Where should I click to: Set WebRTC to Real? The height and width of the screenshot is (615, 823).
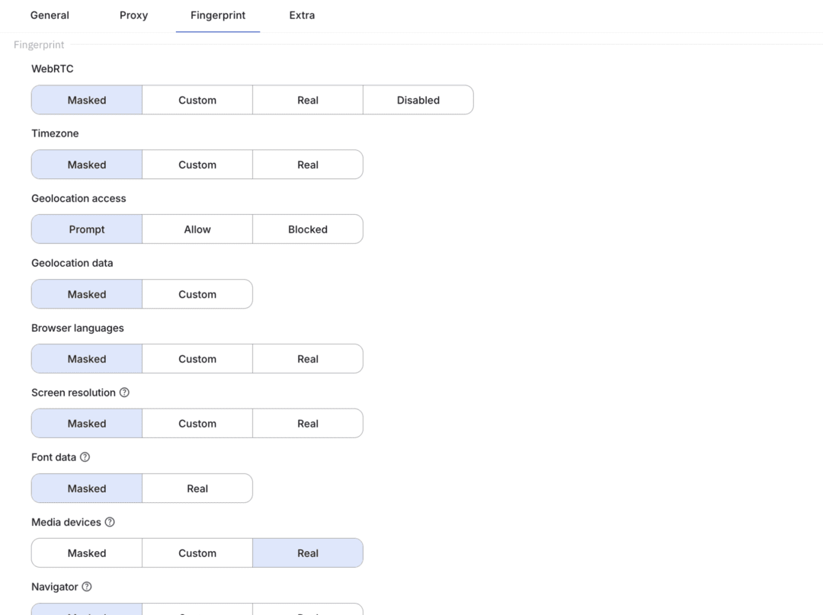pyautogui.click(x=308, y=100)
